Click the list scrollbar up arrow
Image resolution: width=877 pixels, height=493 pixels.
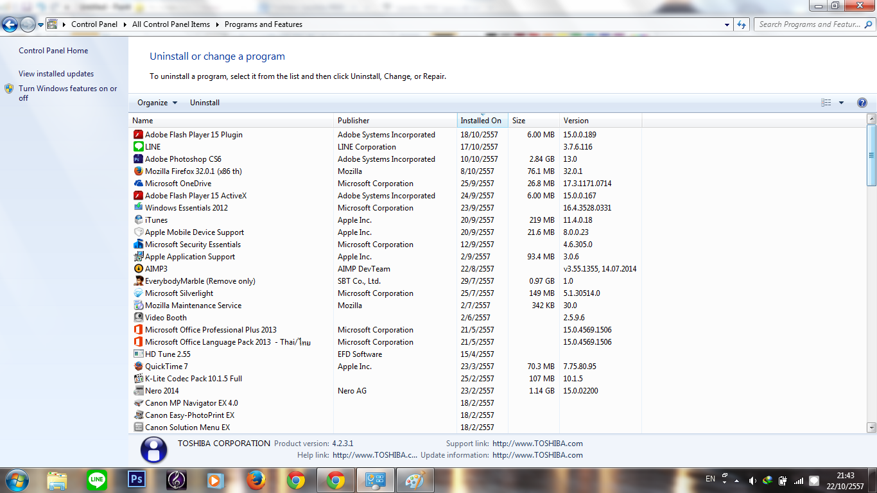871,119
